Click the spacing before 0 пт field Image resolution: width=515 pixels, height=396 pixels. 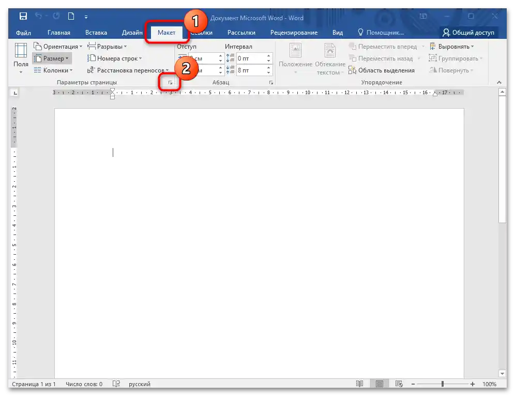pyautogui.click(x=251, y=58)
